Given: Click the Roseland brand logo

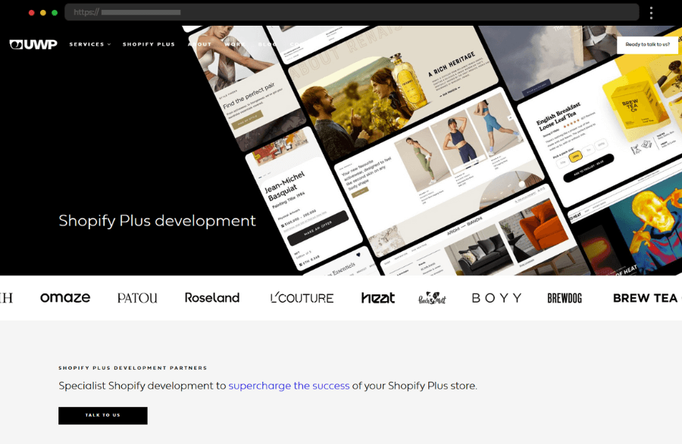Looking at the screenshot, I should point(212,298).
